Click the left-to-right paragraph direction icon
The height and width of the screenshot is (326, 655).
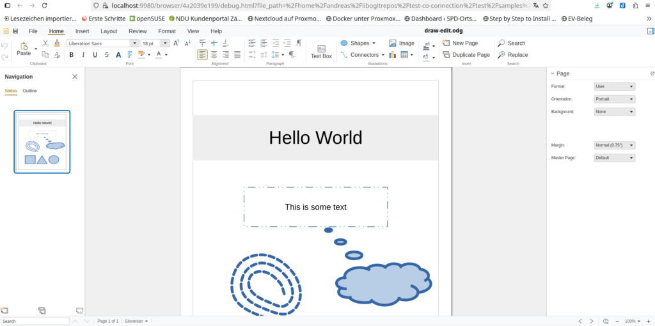(x=299, y=43)
